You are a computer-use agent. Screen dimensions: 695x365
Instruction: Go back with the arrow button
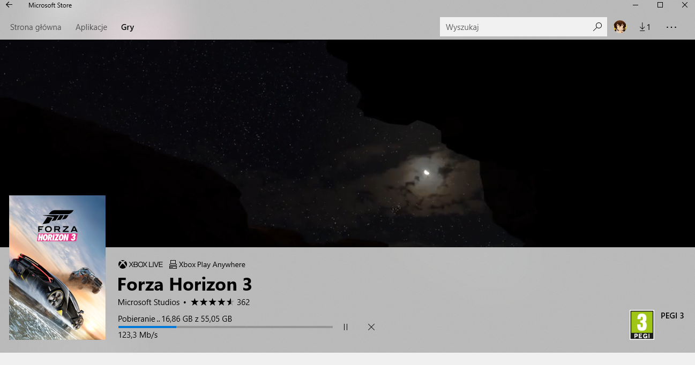(9, 5)
